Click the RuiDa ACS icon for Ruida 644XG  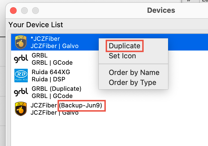pyautogui.click(x=21, y=75)
